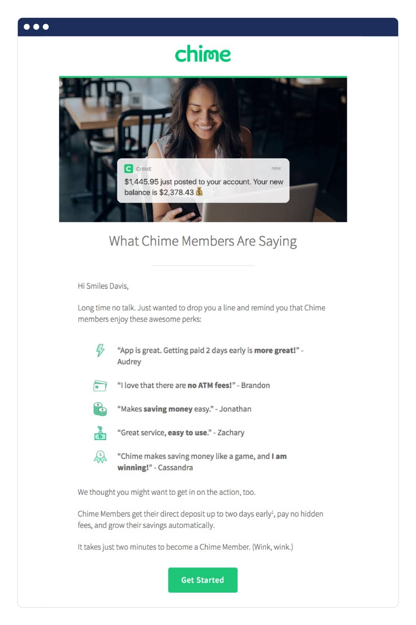
Task: Click the lightning bolt early pay icon
Action: click(x=100, y=350)
